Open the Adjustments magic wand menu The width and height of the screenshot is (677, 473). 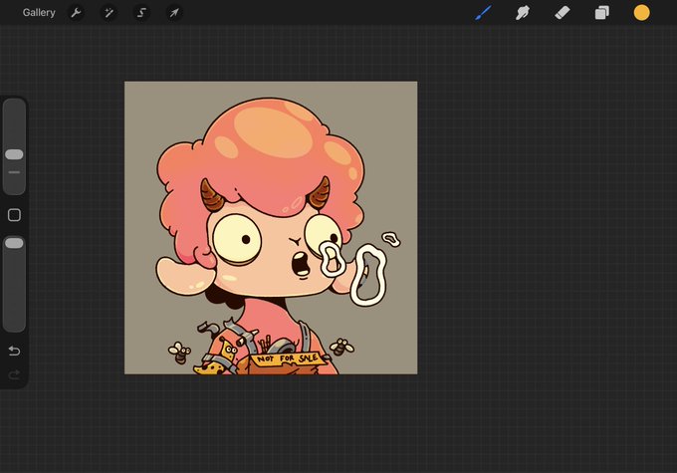pyautogui.click(x=109, y=13)
